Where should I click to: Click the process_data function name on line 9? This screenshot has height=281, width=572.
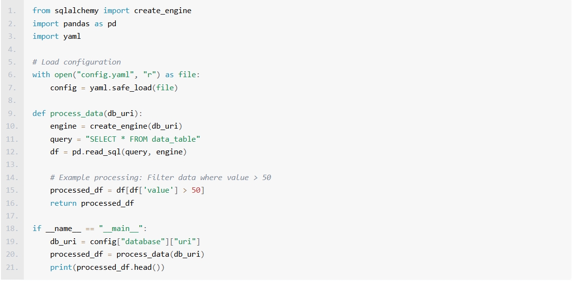click(x=77, y=114)
